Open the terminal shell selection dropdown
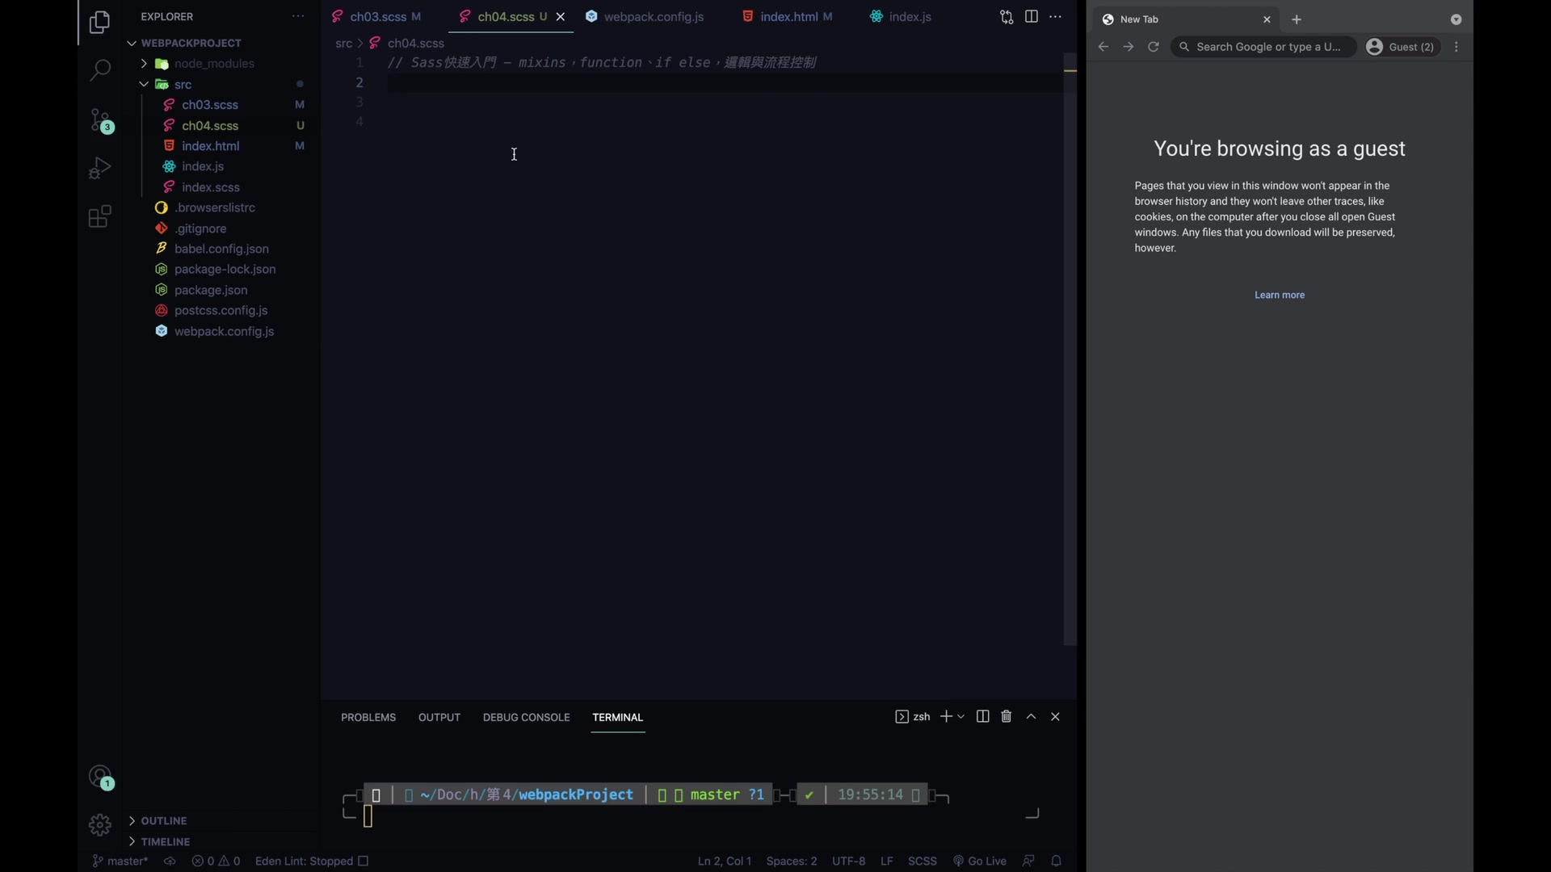 pyautogui.click(x=961, y=716)
